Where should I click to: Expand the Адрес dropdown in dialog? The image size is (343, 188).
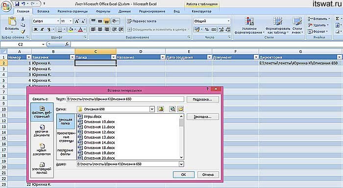[x=181, y=164]
